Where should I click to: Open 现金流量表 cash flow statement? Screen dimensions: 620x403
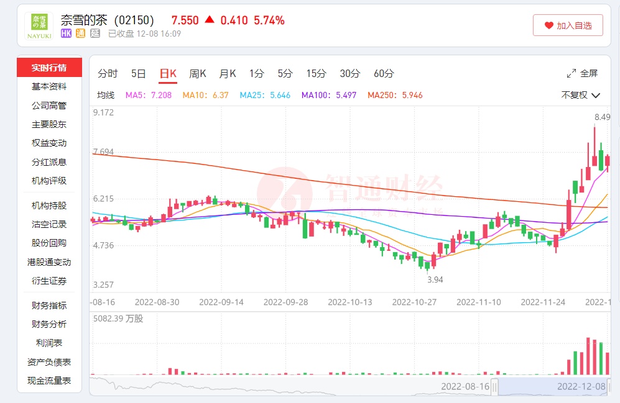tap(49, 381)
